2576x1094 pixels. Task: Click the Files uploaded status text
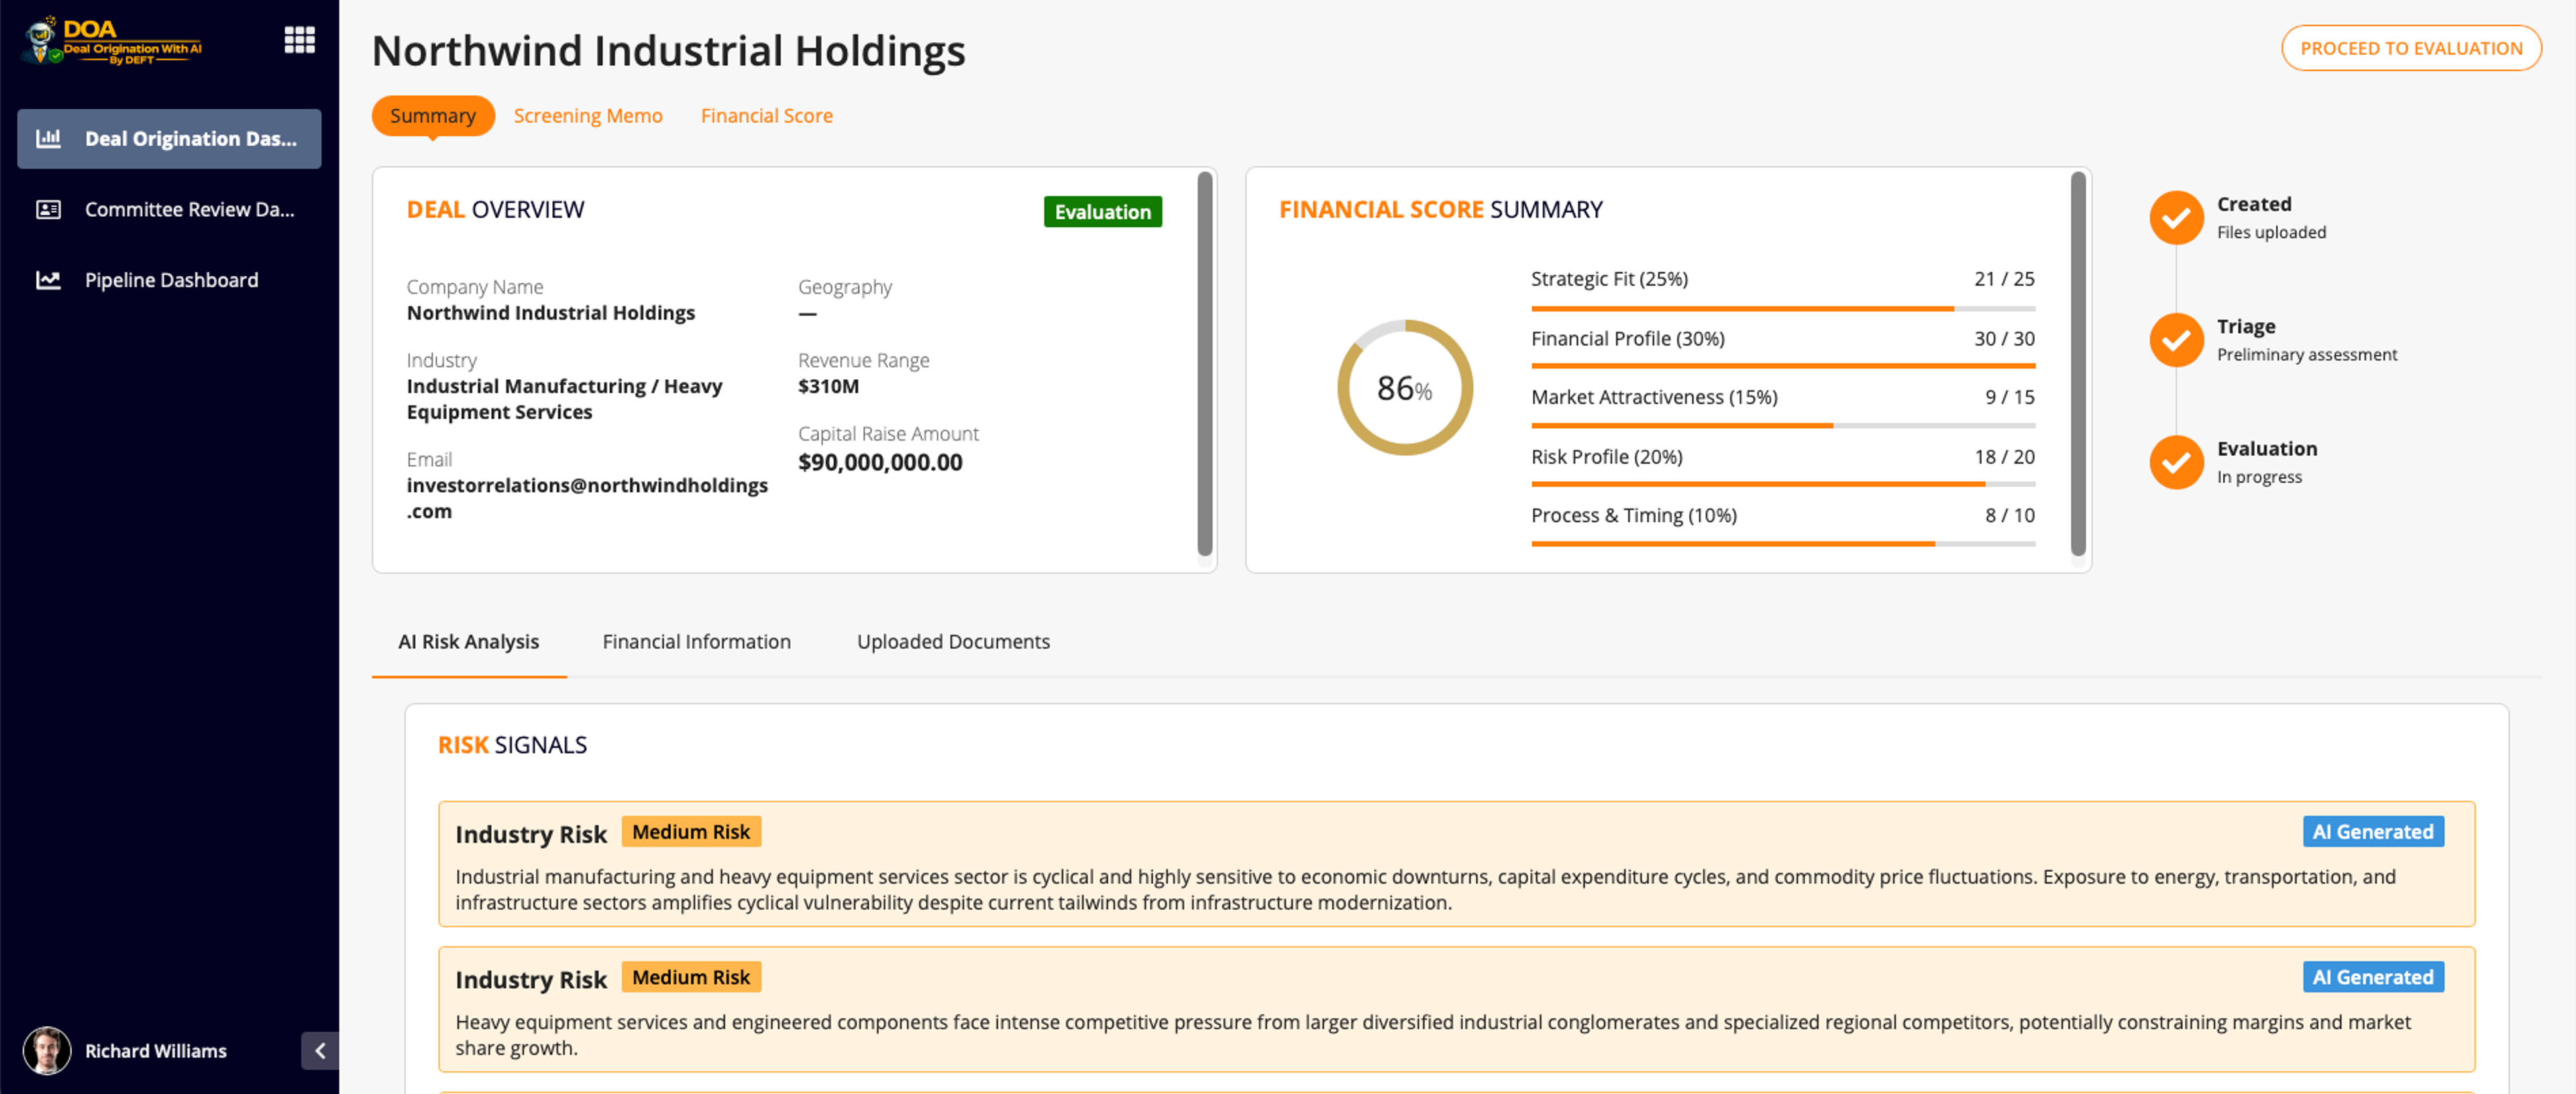[2271, 232]
